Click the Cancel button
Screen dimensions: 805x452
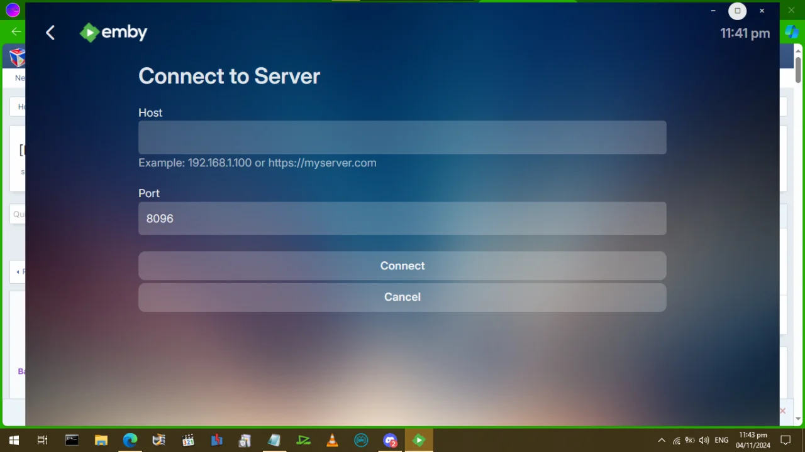tap(402, 297)
